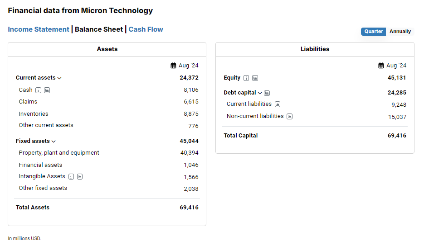This screenshot has height=246, width=424.
Task: Switch to Annually view
Action: click(400, 32)
